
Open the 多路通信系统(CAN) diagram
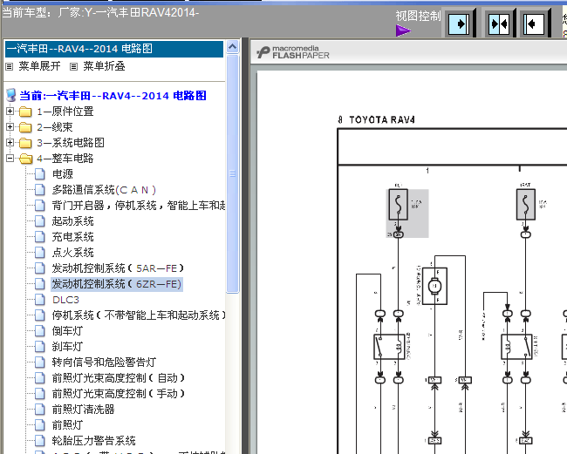pyautogui.click(x=104, y=190)
